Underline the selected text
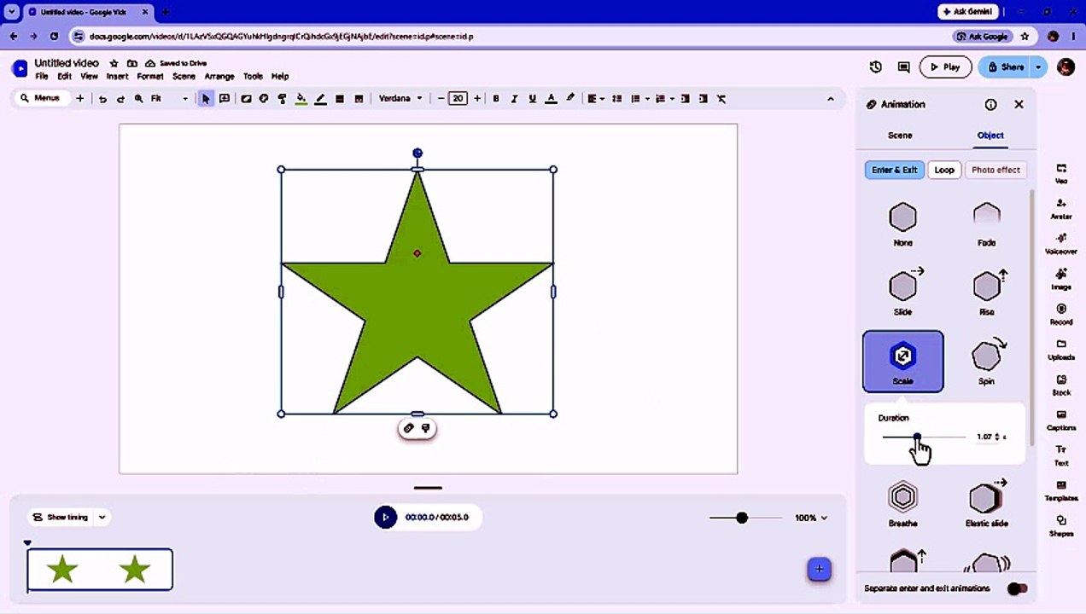This screenshot has height=614, width=1086. (x=533, y=99)
